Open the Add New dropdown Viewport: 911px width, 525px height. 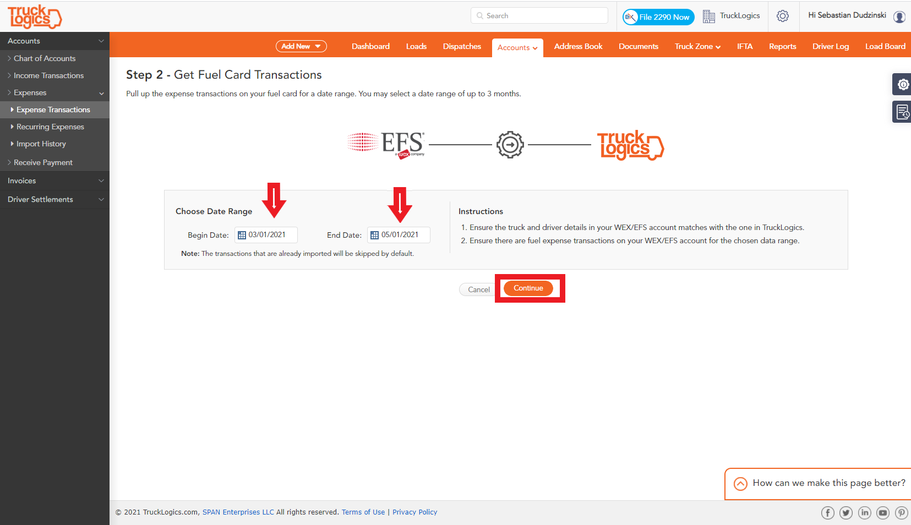[301, 46]
